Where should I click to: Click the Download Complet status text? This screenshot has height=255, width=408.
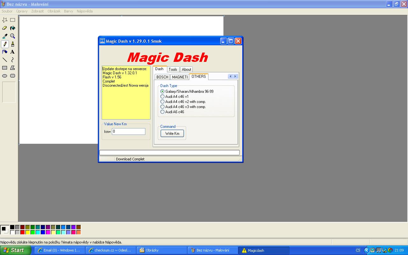coord(130,159)
